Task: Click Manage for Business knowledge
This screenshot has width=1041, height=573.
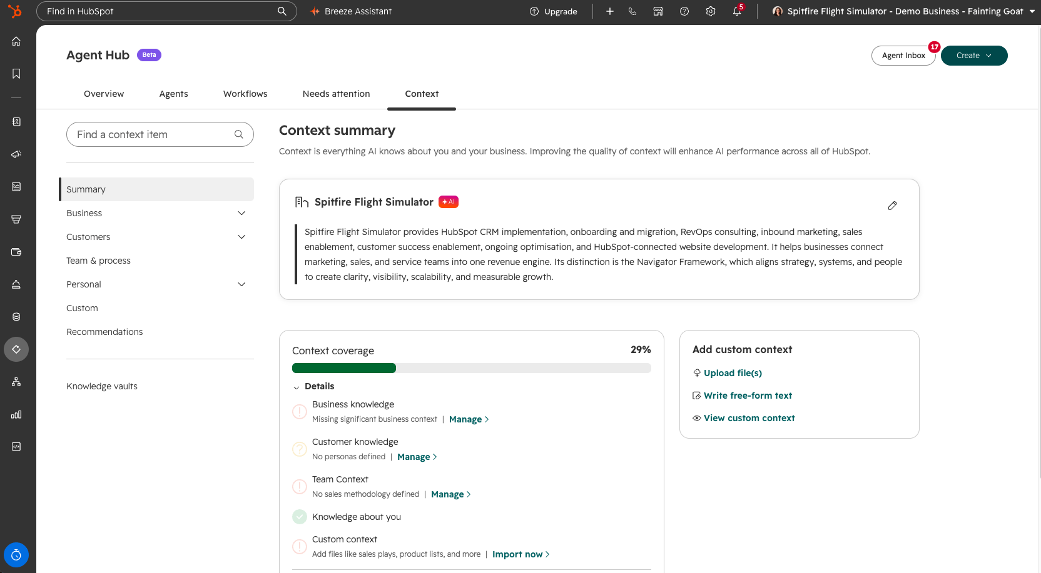Action: (469, 419)
